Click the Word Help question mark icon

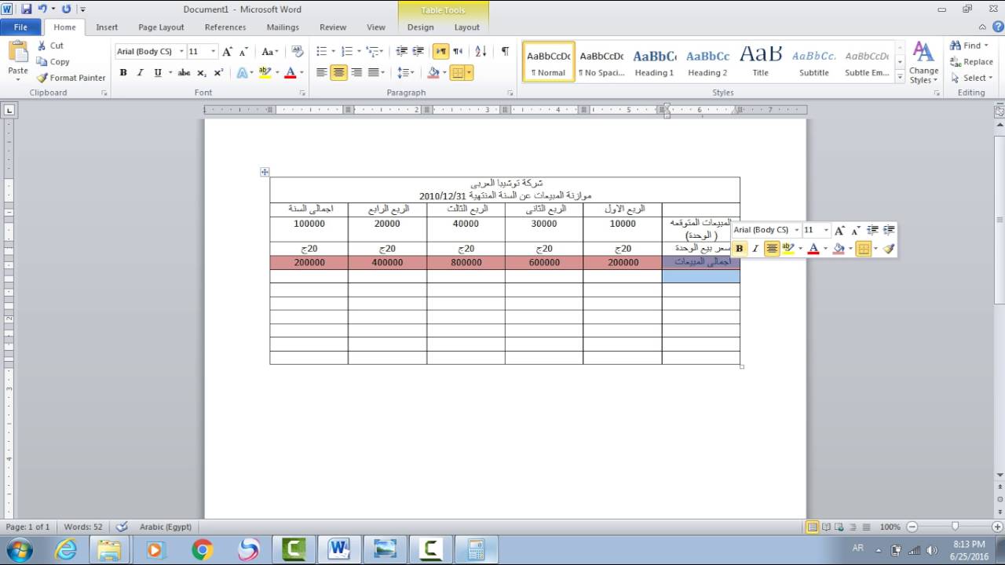point(996,27)
